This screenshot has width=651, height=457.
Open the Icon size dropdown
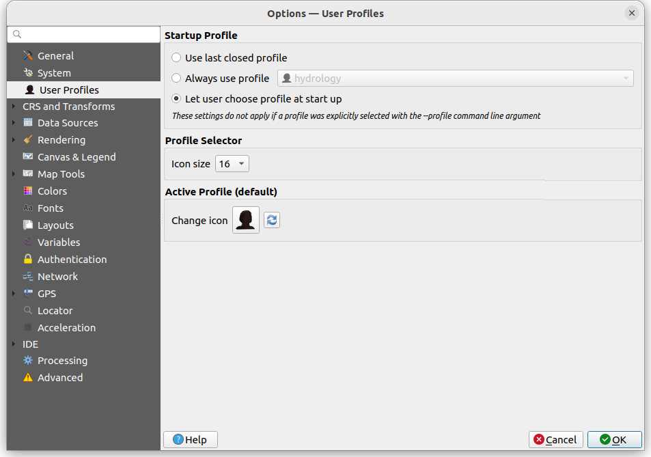coord(232,164)
